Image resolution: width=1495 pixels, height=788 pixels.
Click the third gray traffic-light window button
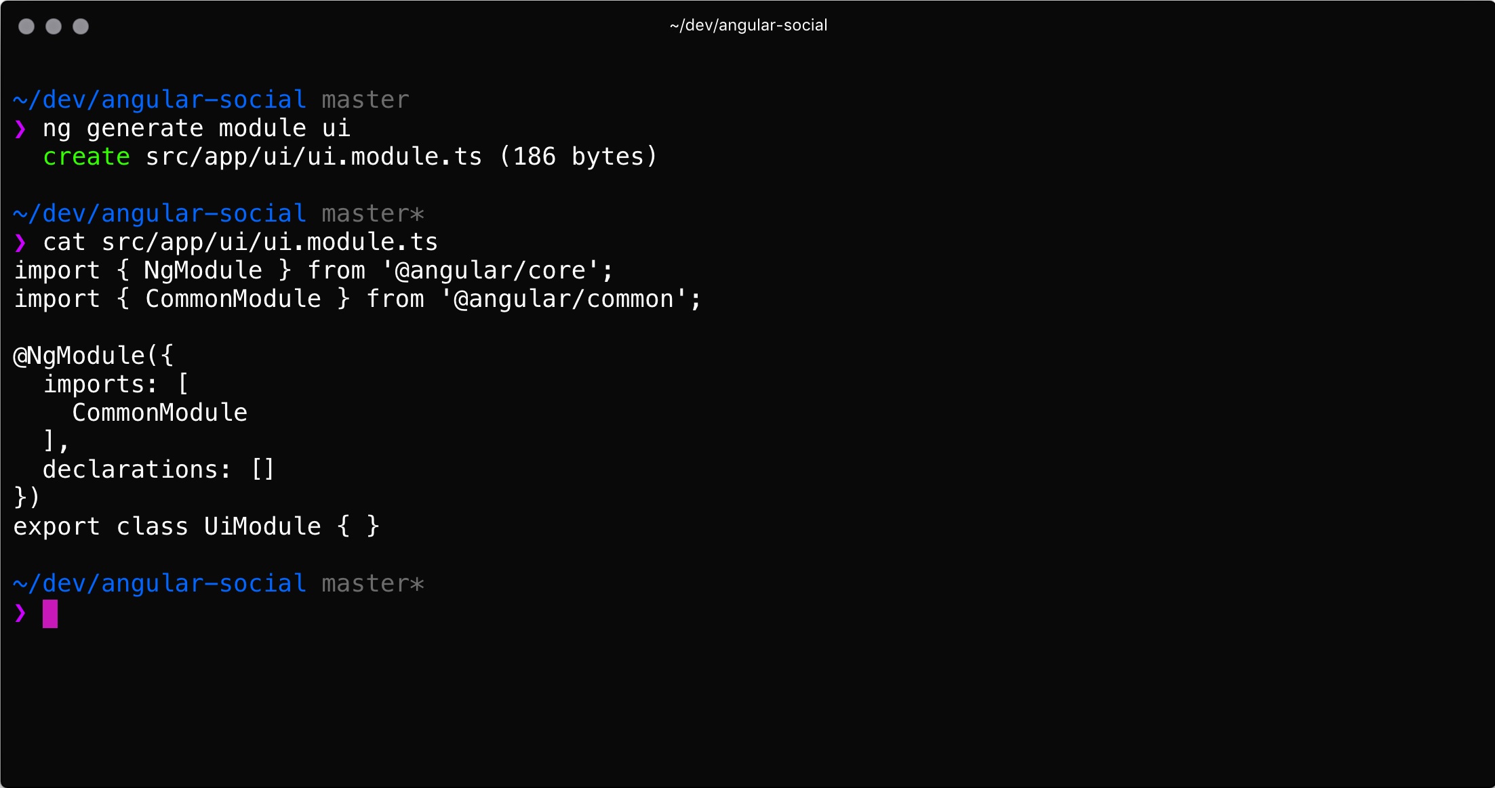(81, 26)
